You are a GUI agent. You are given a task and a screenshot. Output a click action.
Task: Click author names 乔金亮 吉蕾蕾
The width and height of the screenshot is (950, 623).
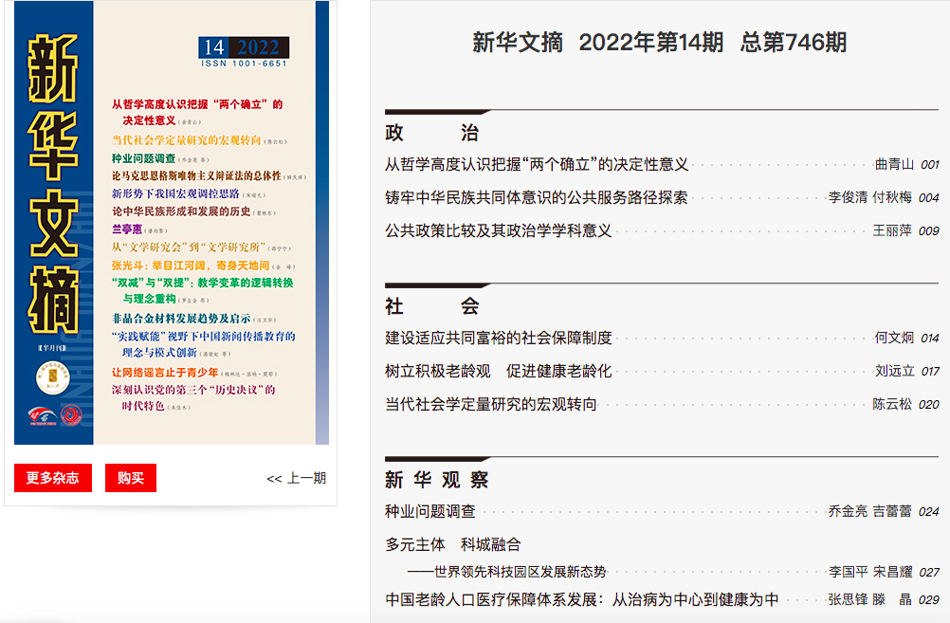click(x=870, y=511)
